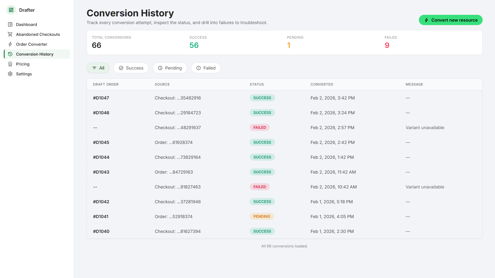Screen dimensions: 495x278
Task: Click the Pricing tag icon
Action: 10,64
